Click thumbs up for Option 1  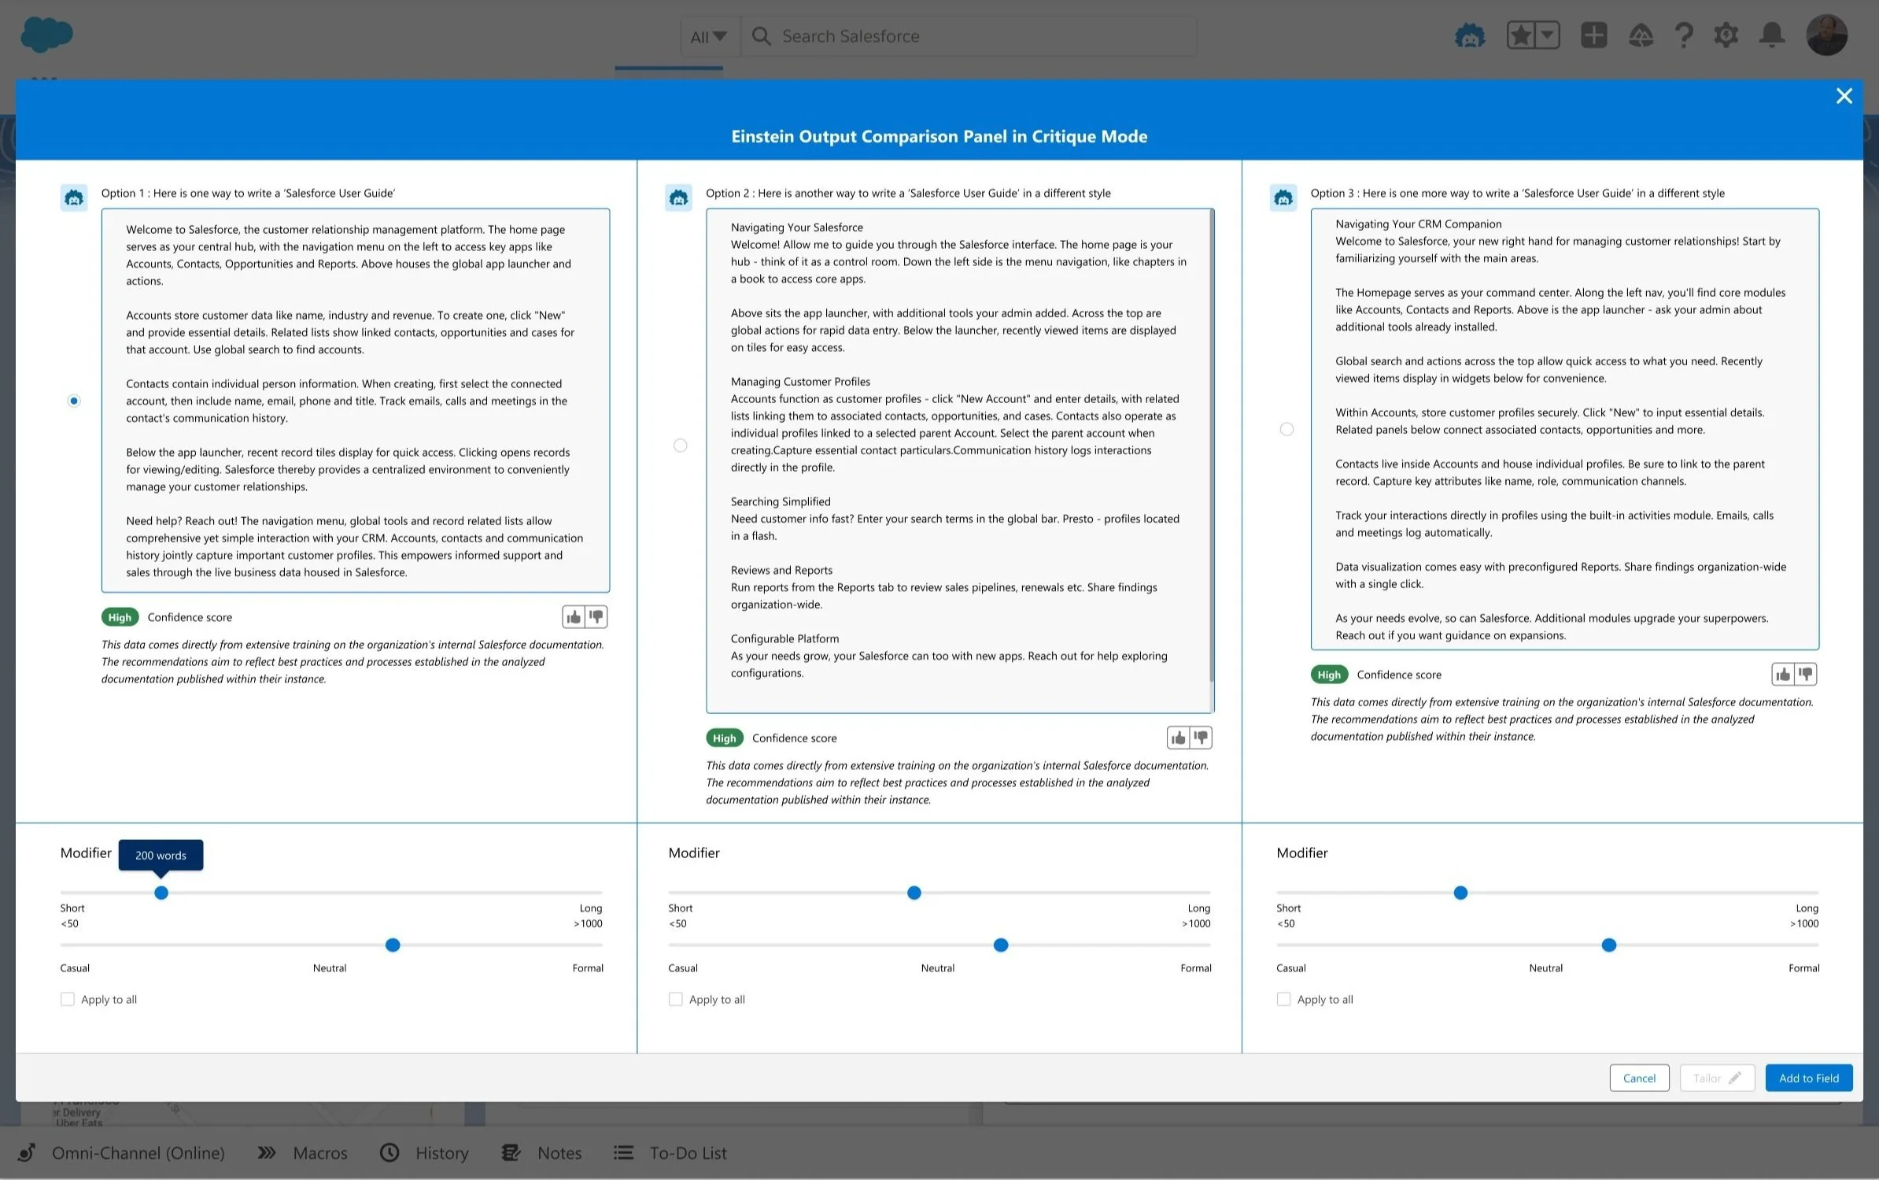[574, 617]
